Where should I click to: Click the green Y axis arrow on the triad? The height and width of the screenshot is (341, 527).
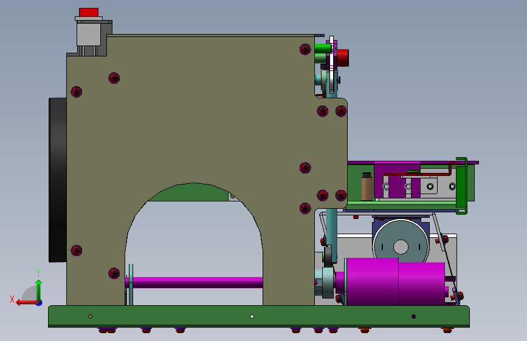click(x=39, y=289)
